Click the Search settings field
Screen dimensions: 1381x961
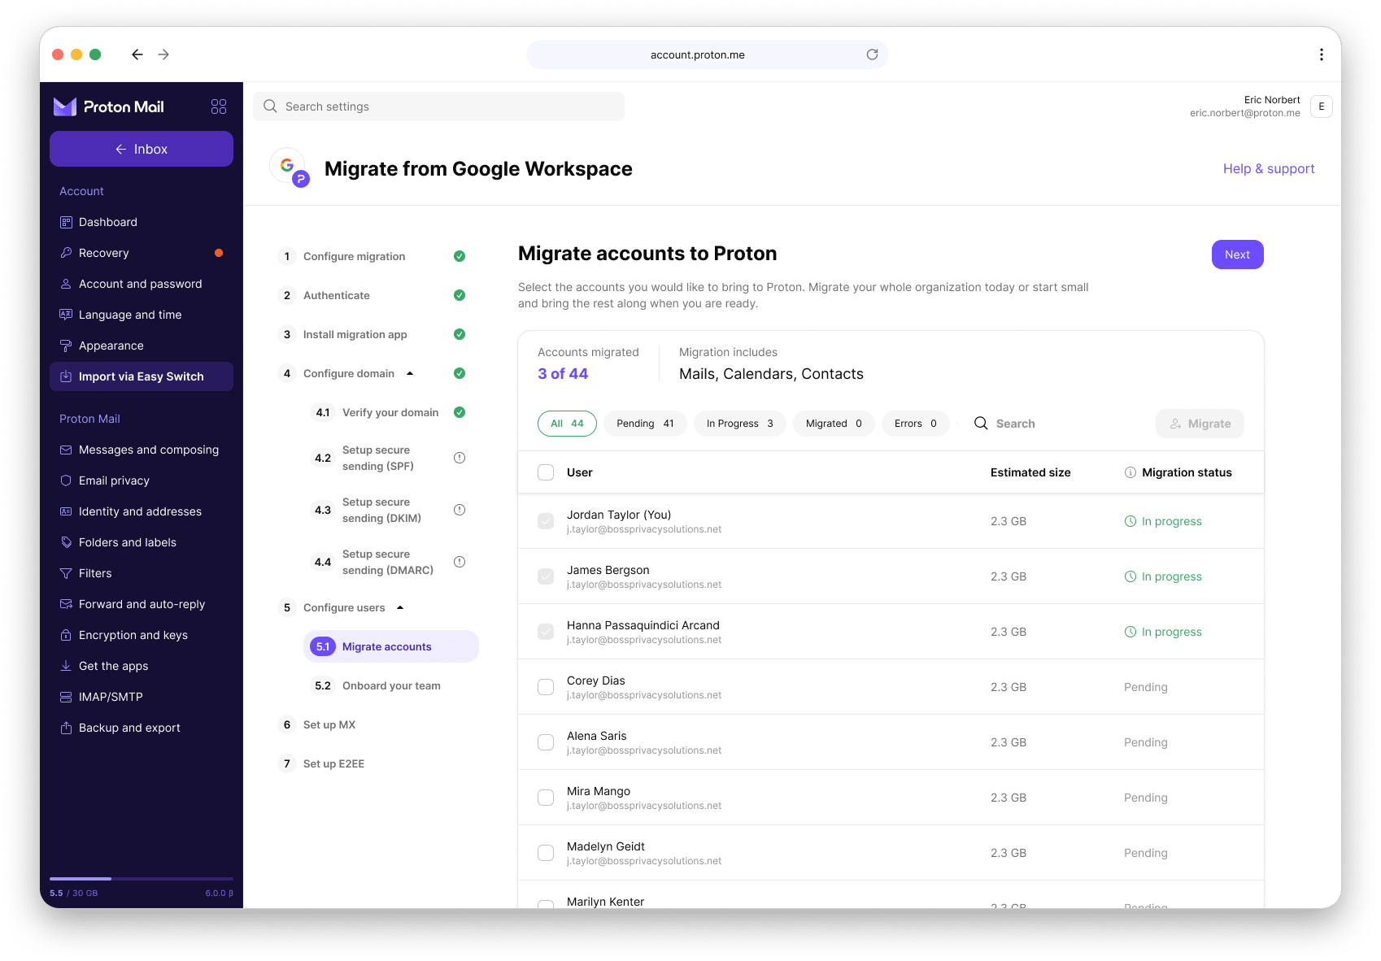439,107
